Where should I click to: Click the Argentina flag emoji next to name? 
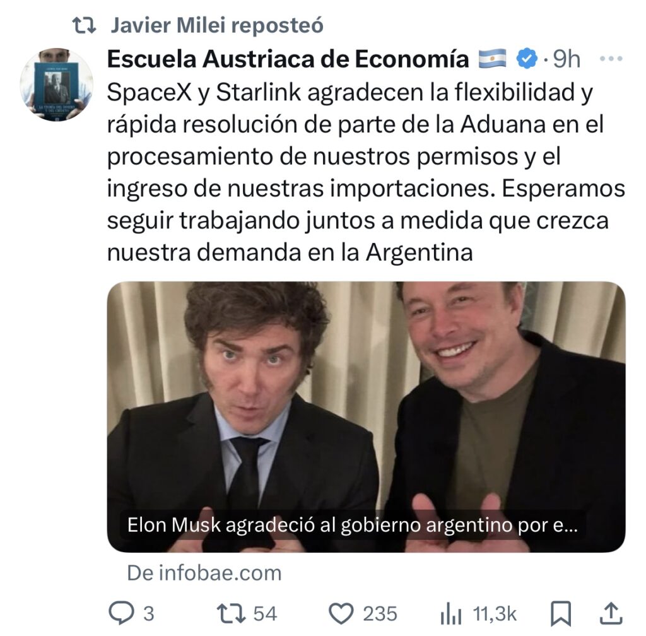[x=492, y=59]
